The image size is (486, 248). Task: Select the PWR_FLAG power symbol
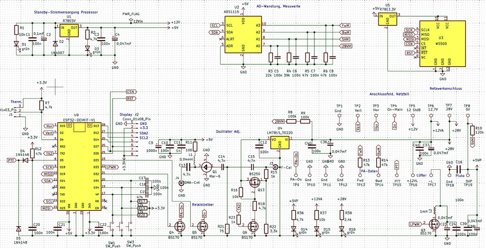130,20
